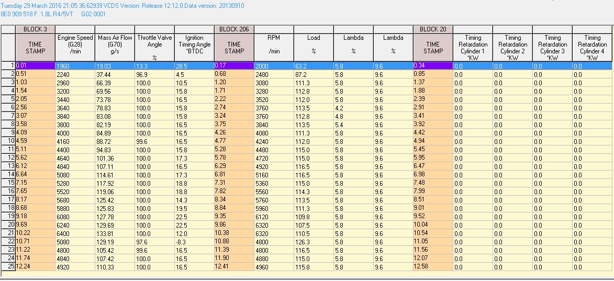614x281 pixels.
Task: Select the 4.2 lambda value cell
Action: pos(353,108)
